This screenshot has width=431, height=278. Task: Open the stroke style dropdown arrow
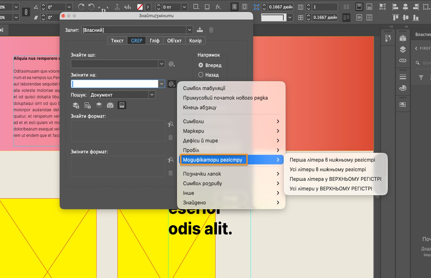coord(290,18)
